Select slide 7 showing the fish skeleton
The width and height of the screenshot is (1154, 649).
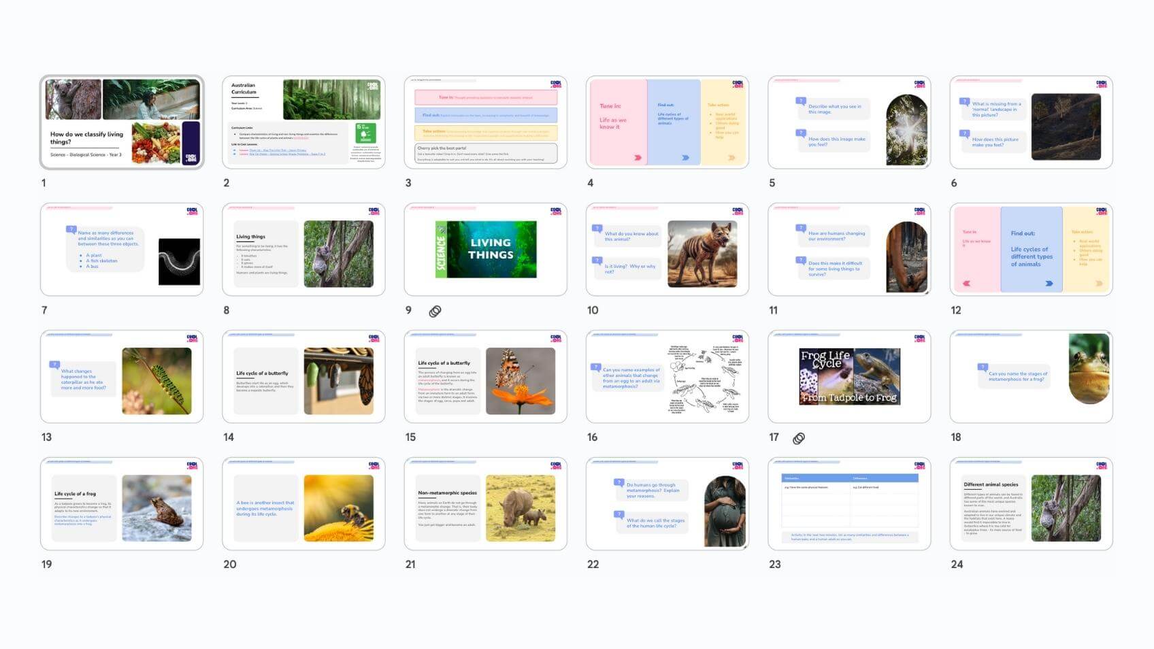(x=122, y=250)
